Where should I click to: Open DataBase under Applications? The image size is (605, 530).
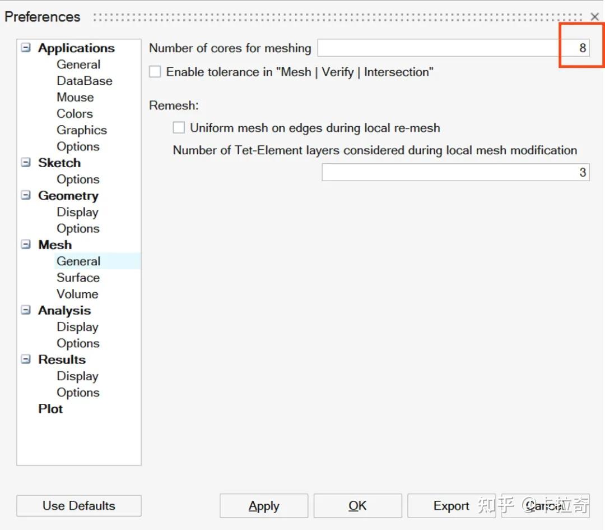85,81
